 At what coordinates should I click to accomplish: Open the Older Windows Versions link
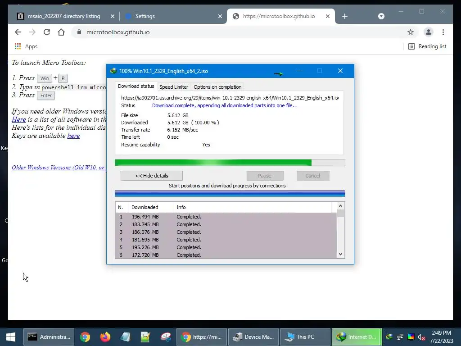click(x=59, y=168)
